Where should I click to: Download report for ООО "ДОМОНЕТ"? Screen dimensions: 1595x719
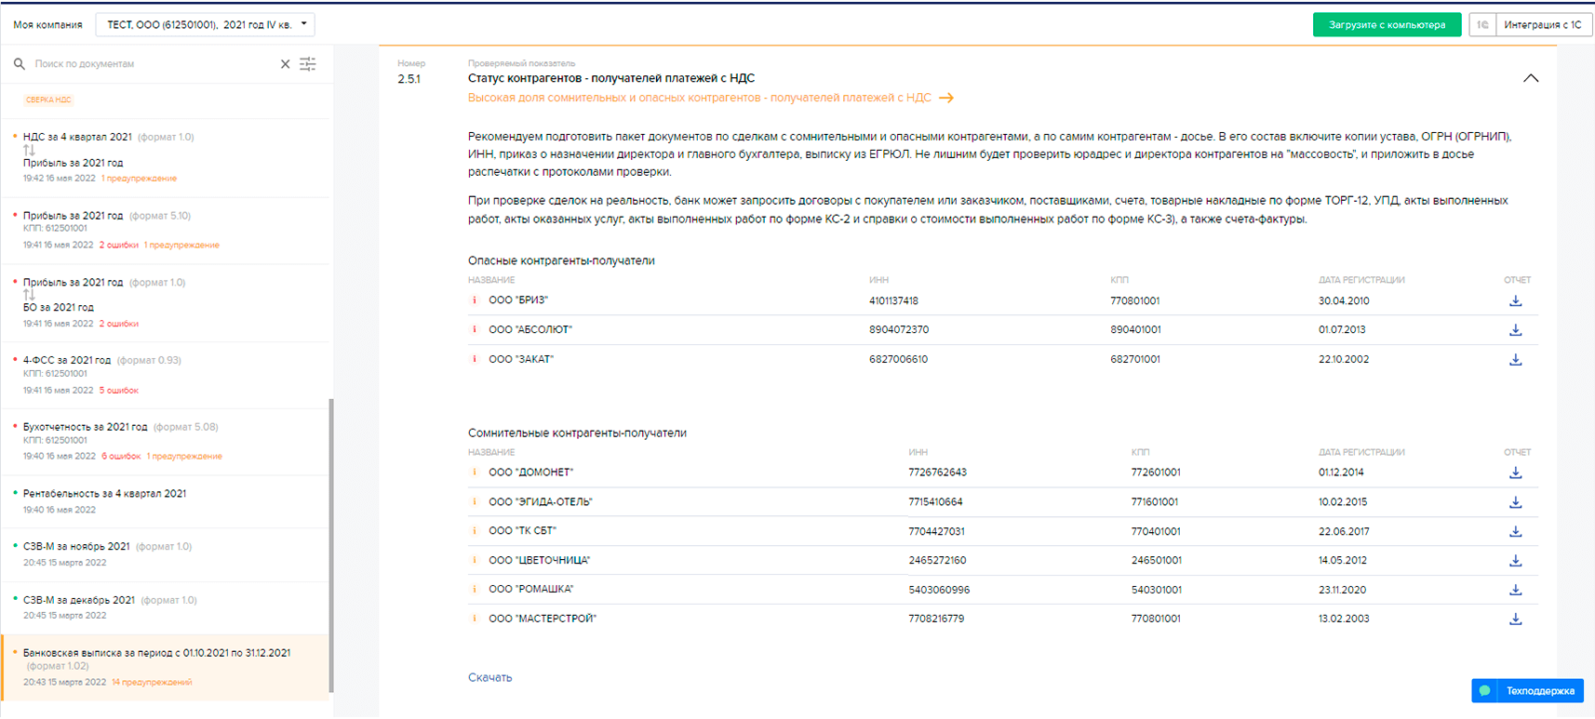coord(1515,473)
